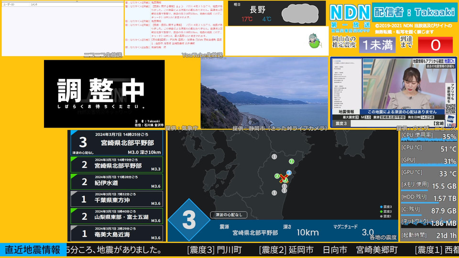Image resolution: width=459 pixels, height=258 pixels.
Task: Select the 14時25分 宮崎県北部平野部 M3.0 entry
Action: (x=117, y=143)
